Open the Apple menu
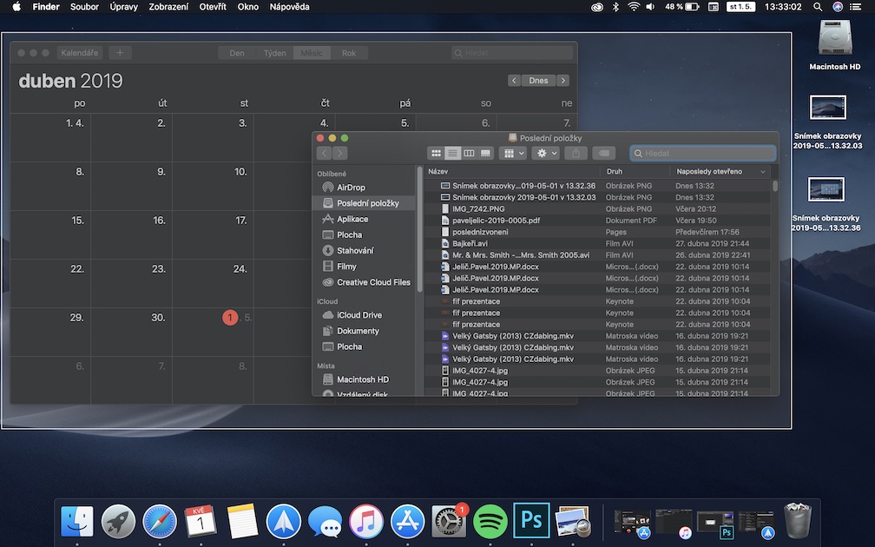 point(16,7)
